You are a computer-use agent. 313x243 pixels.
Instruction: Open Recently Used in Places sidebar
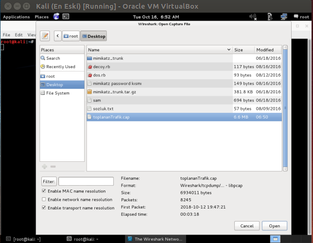(62, 67)
